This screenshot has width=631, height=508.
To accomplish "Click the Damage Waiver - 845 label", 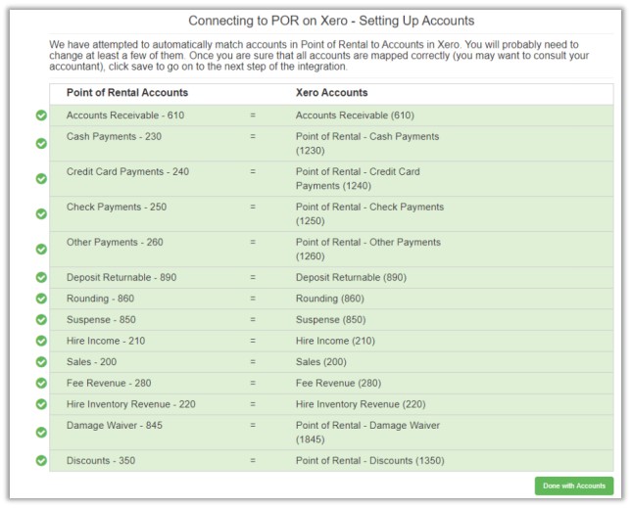I will tap(115, 425).
